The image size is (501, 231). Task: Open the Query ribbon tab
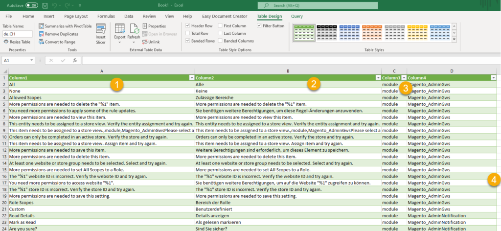click(x=296, y=16)
